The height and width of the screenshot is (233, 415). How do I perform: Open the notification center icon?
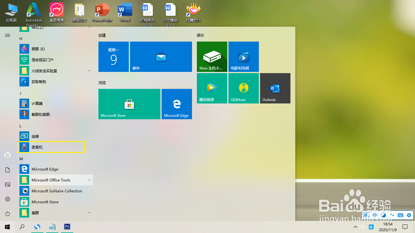click(x=405, y=227)
